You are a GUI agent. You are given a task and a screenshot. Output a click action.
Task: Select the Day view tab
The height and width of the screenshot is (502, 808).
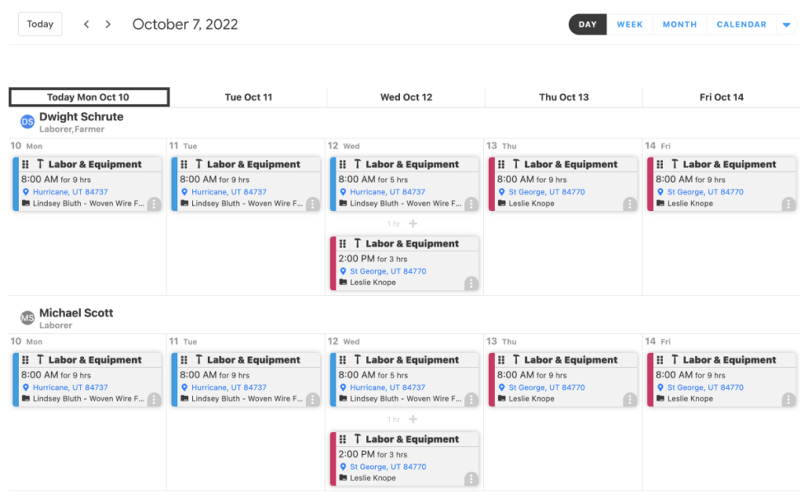tap(587, 25)
